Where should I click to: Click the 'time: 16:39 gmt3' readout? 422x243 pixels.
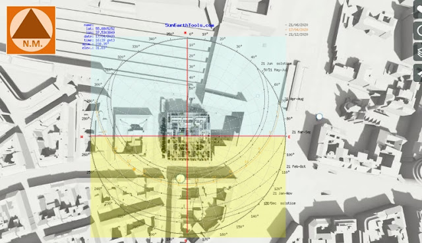coord(100,40)
